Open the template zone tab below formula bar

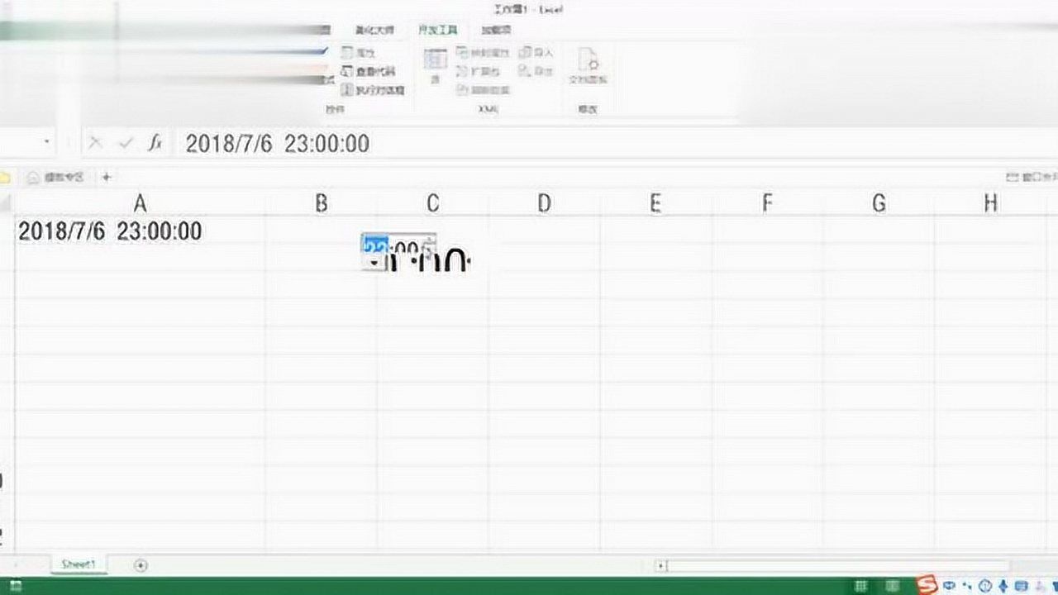(x=56, y=177)
